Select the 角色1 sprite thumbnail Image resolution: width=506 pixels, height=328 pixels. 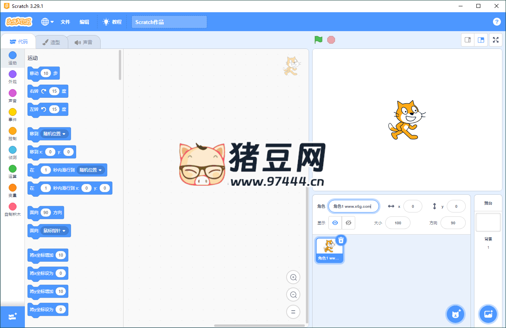330,250
